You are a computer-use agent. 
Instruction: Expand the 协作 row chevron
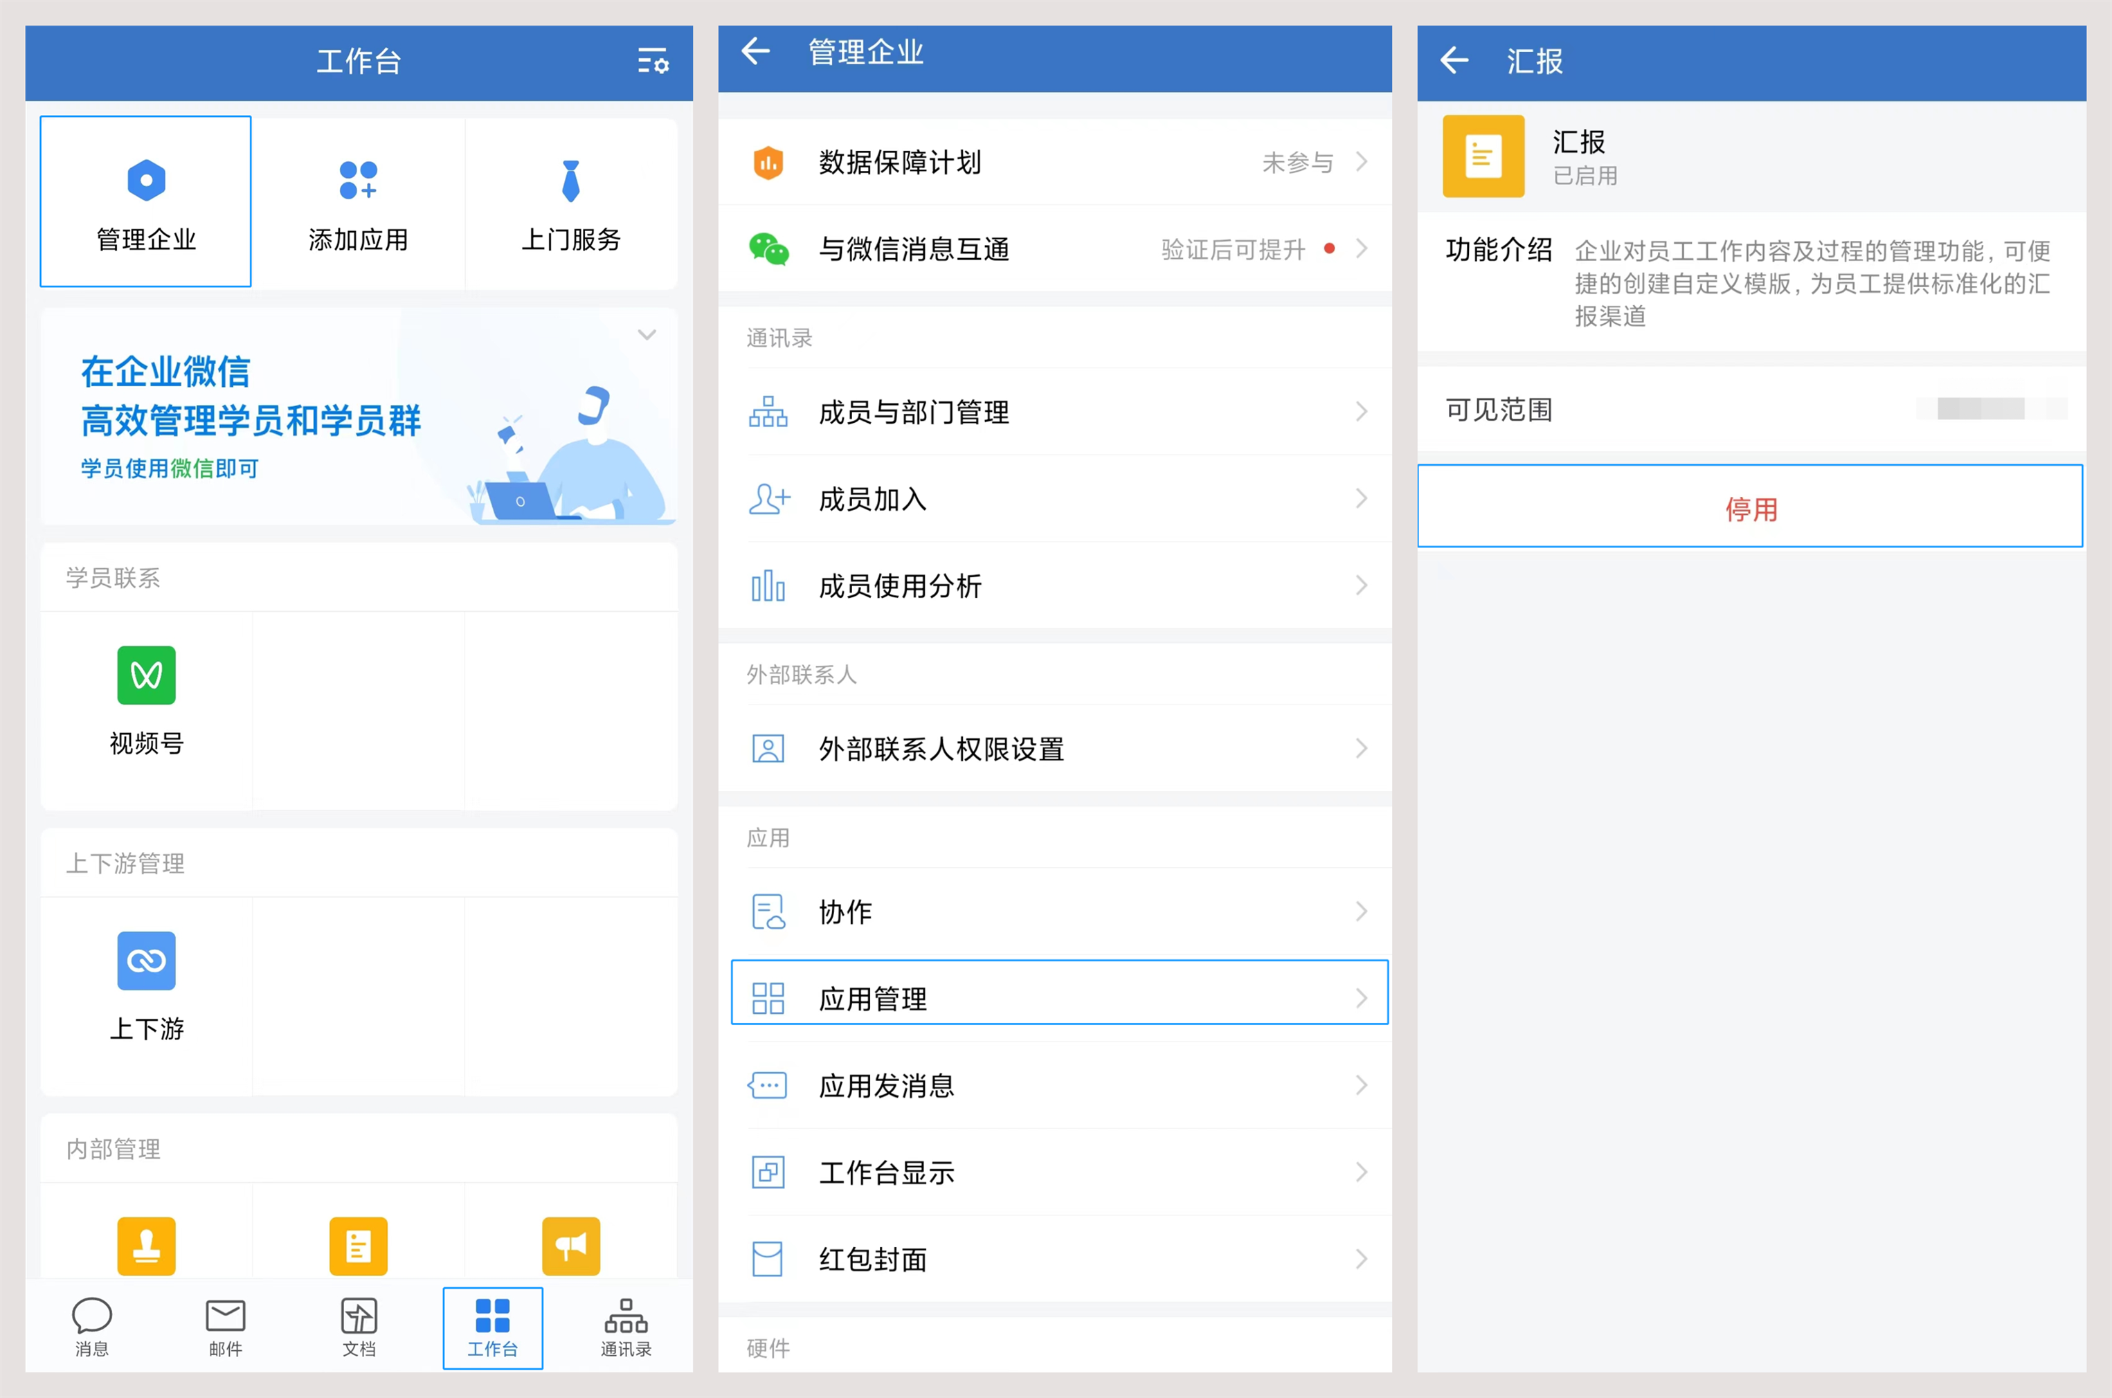click(x=1362, y=911)
